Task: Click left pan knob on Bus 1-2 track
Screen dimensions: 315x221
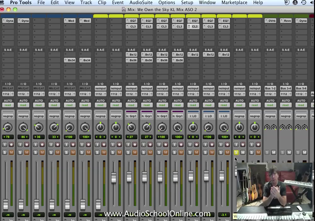Action: [267, 128]
